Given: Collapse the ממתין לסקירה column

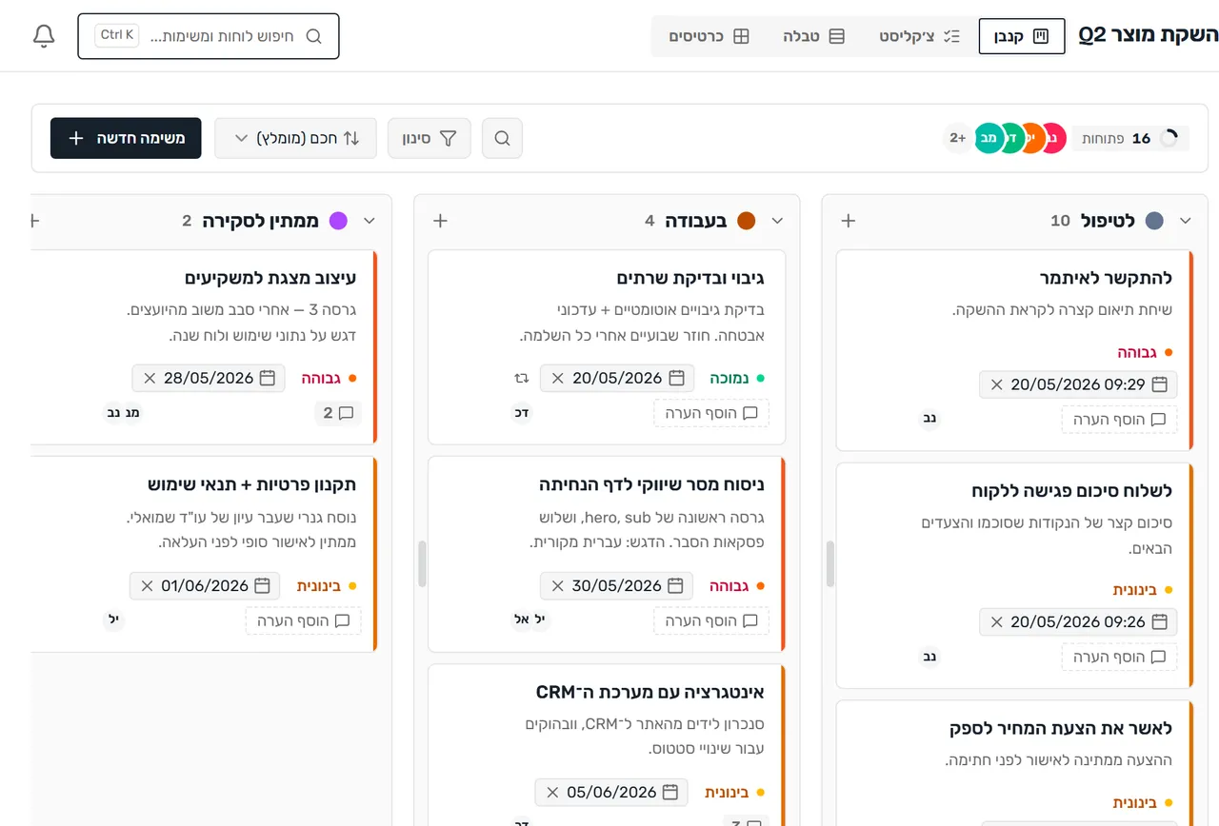Looking at the screenshot, I should (370, 221).
